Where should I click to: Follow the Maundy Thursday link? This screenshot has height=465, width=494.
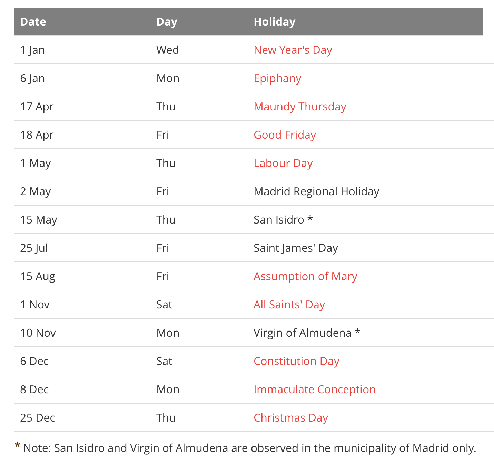click(x=300, y=107)
